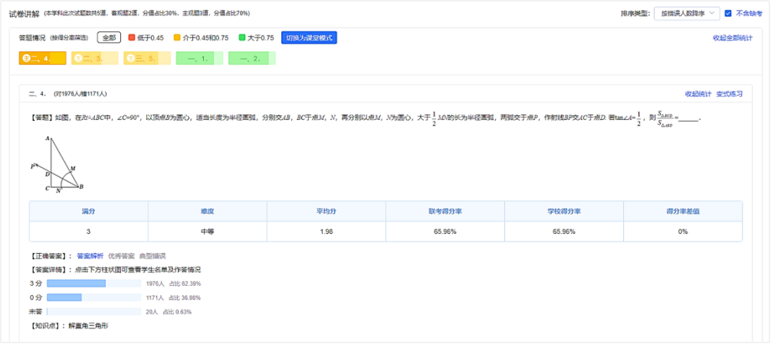Filter by red 低于0.45 swatch
The height and width of the screenshot is (344, 771).
(131, 37)
